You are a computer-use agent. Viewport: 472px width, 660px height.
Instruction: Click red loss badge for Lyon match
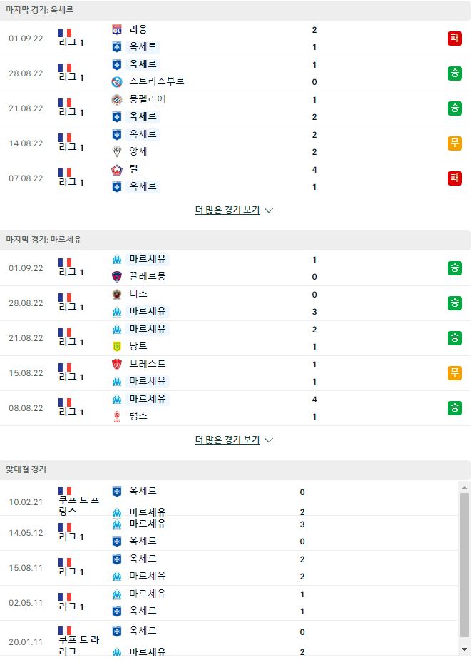click(x=455, y=39)
